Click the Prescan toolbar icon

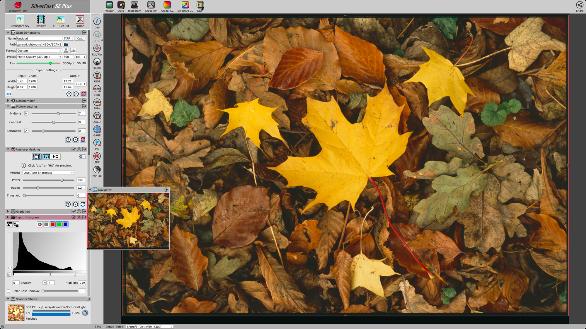tap(109, 5)
